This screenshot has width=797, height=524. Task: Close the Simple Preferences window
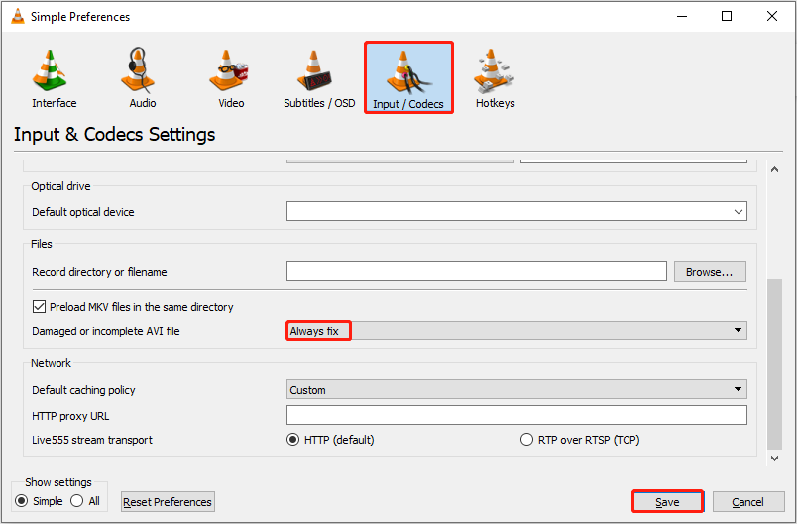click(x=771, y=16)
